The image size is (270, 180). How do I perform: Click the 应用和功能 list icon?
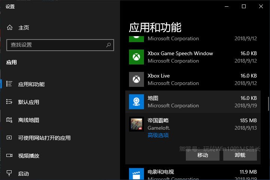[x=9, y=84]
